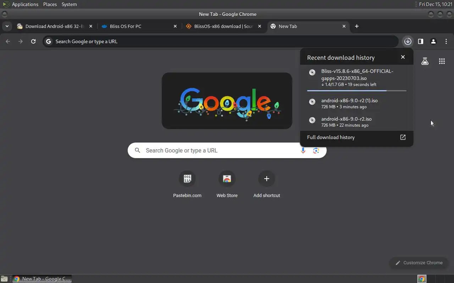Open the Web Store shortcut
This screenshot has width=454, height=283.
click(x=227, y=184)
